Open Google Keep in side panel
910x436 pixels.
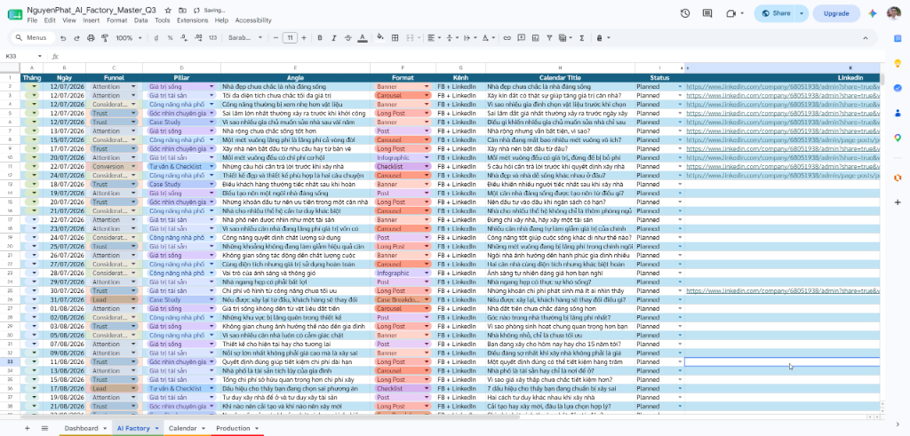tap(898, 63)
